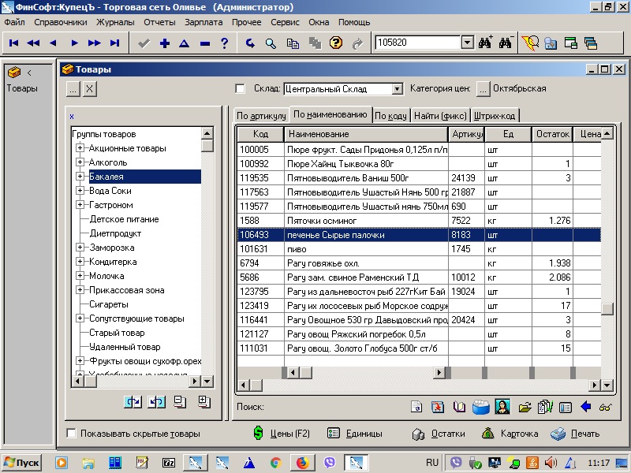Click the Цены (F2) button

[282, 434]
